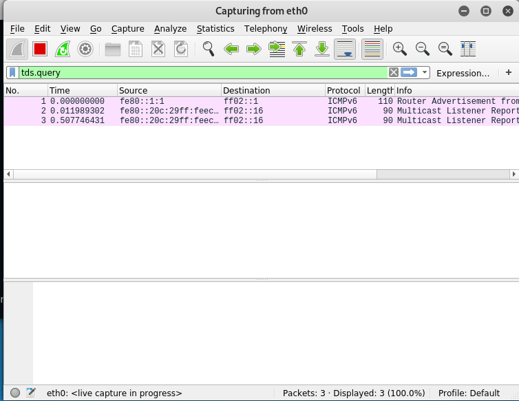Select packet 1 Router Advertisement row
Image resolution: width=519 pixels, height=401 pixels.
point(262,101)
